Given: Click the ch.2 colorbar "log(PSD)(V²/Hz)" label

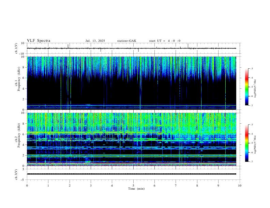Looking at the screenshot, I should pos(255,144).
